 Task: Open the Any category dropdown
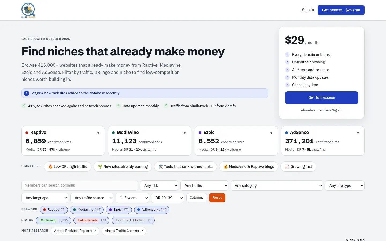[x=277, y=186]
